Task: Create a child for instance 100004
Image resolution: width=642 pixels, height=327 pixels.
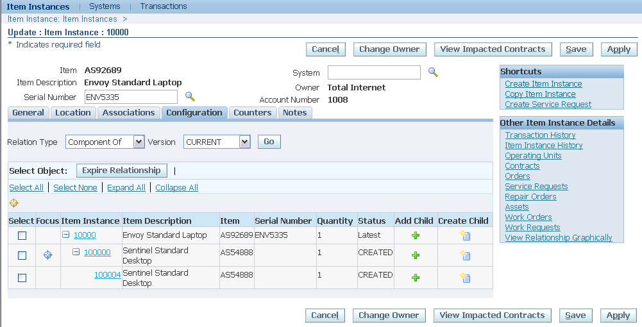Action: point(465,278)
